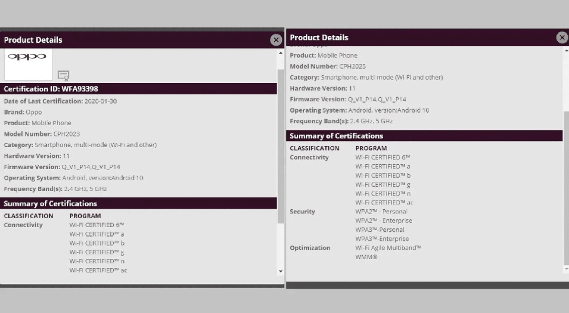
Task: Click Optimization classification label
Action: [310, 248]
